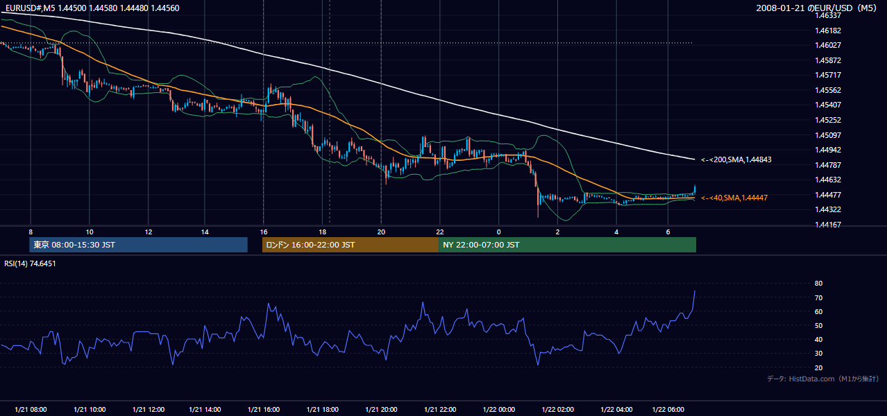The width and height of the screenshot is (887, 416).
Task: Click hour label 10 under price chart
Action: tap(90, 232)
